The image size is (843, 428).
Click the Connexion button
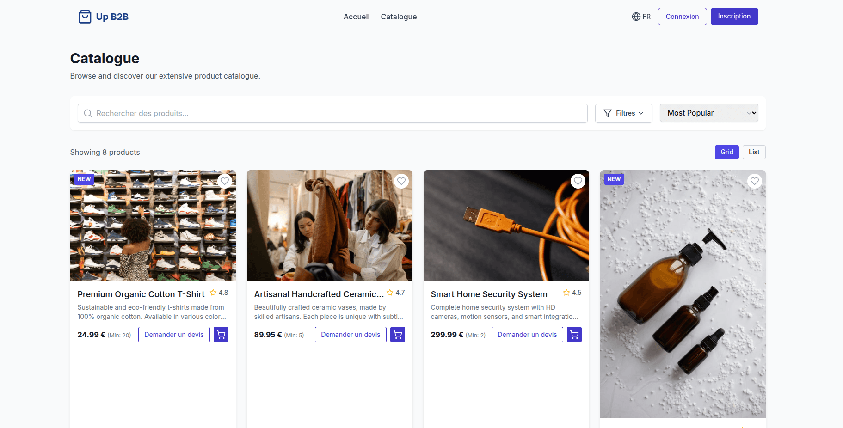683,17
